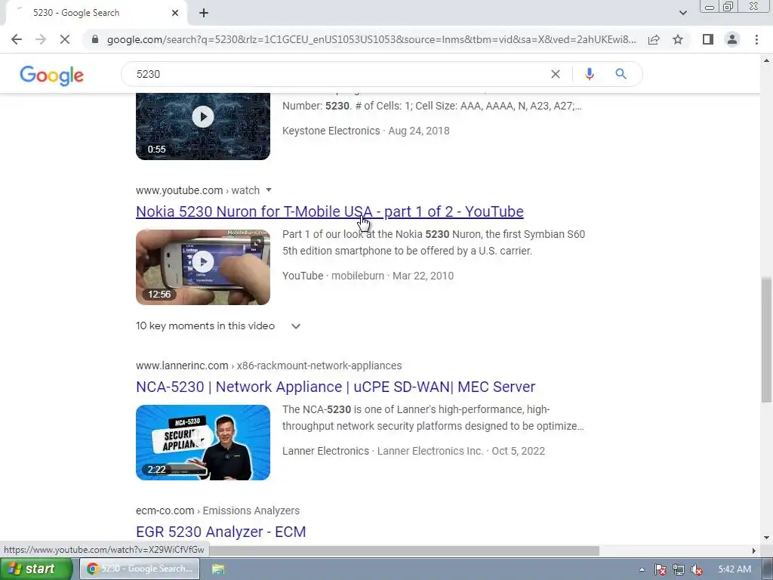Click the muted volume tray icon
Image resolution: width=773 pixels, height=580 pixels.
pyautogui.click(x=697, y=569)
